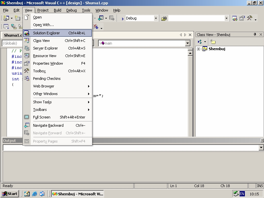Click Toolbox icon in View menu
This screenshot has height=198, width=264.
pyautogui.click(x=27, y=71)
